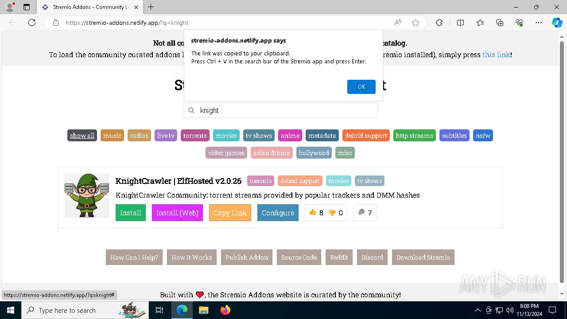Click the search field containing knight

[x=280, y=110]
